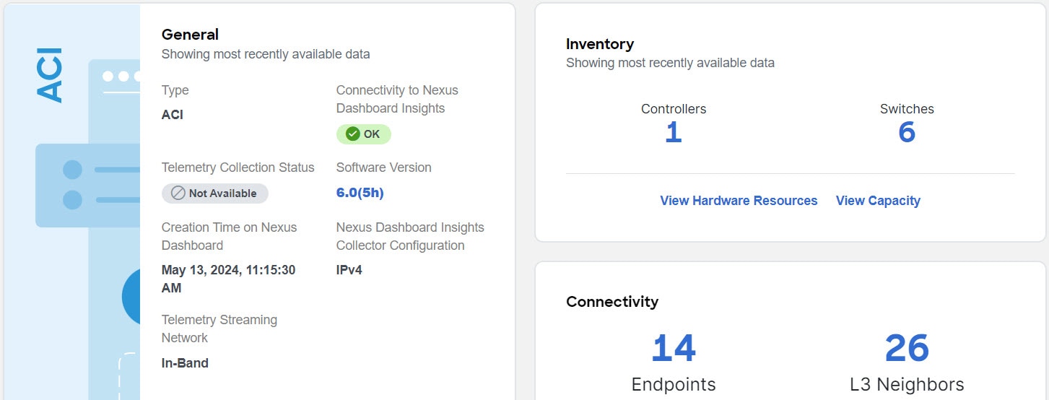Click the Telemetry Streaming Network label

[x=219, y=329]
